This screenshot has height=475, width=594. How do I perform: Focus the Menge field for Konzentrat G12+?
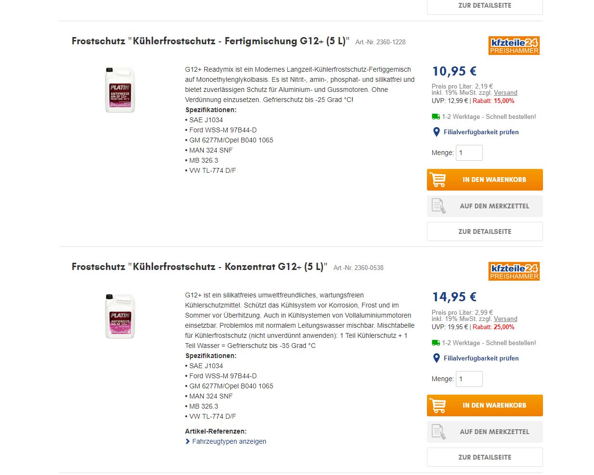tap(469, 379)
